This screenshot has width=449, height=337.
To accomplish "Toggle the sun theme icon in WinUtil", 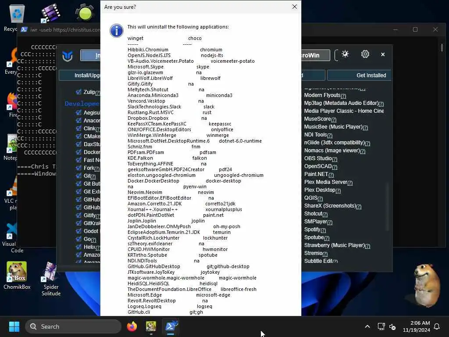I will [x=345, y=54].
